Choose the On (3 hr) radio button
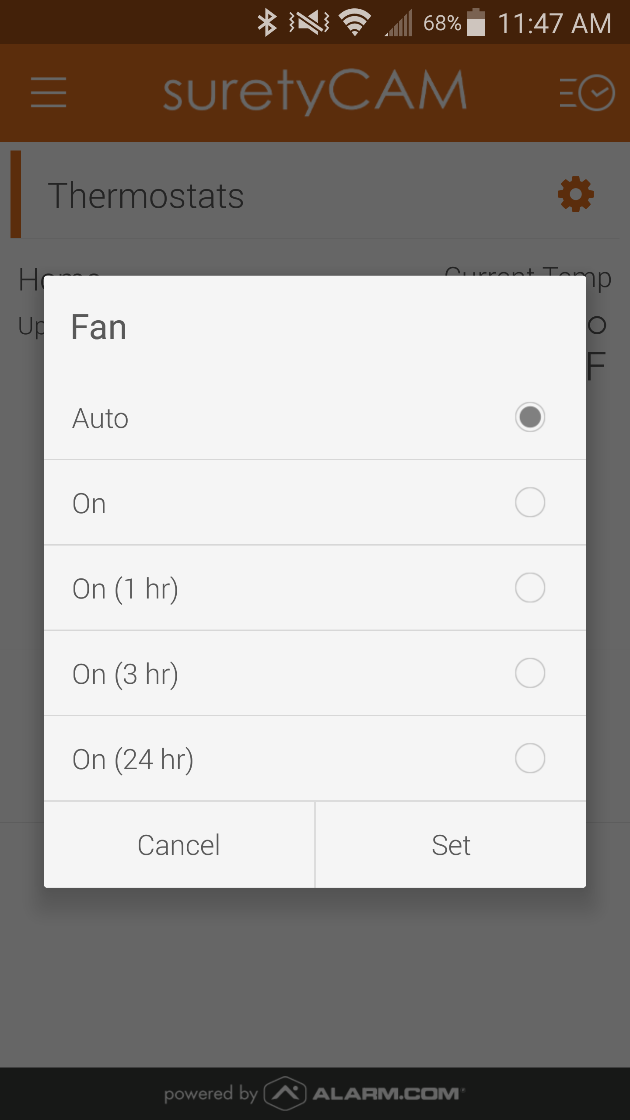630x1120 pixels. (530, 673)
